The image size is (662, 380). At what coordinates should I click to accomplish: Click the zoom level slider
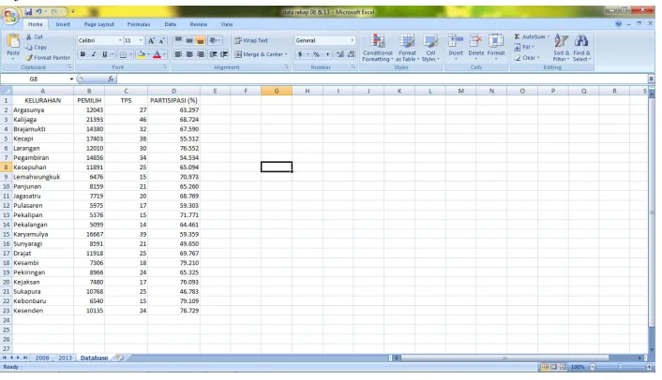(x=620, y=367)
